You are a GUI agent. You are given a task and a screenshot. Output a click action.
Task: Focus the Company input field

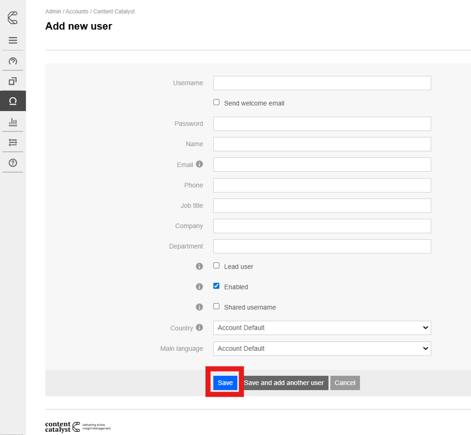point(322,226)
